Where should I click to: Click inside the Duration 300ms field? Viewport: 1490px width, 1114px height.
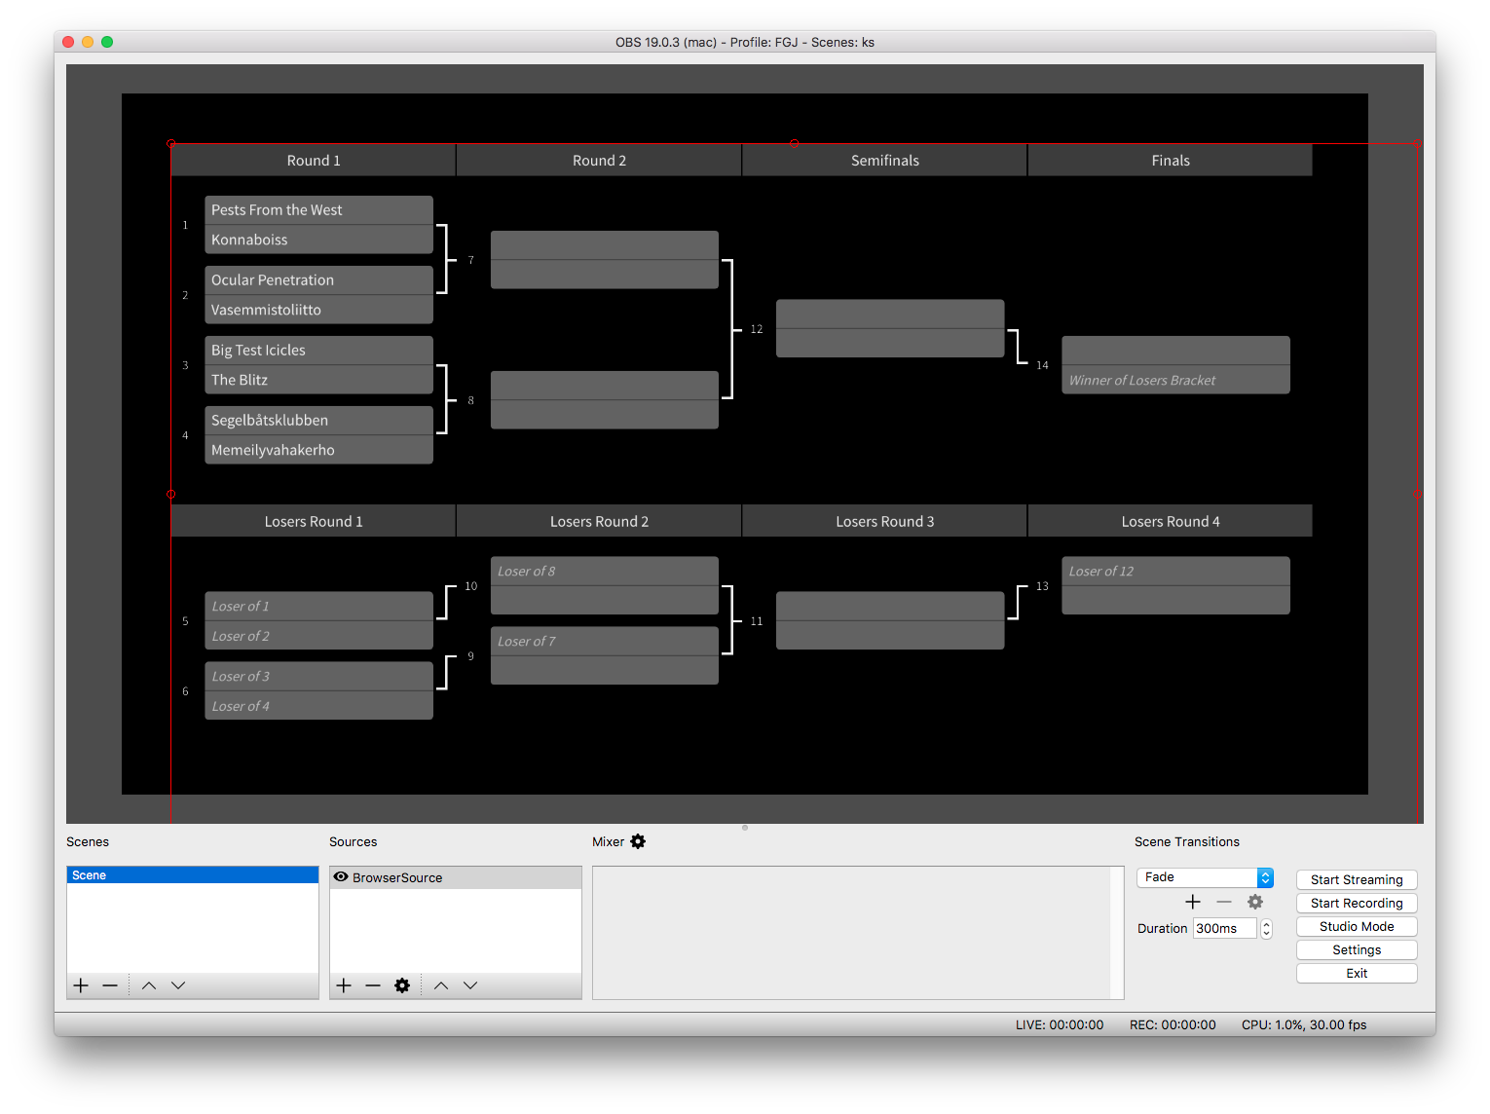click(x=1223, y=927)
